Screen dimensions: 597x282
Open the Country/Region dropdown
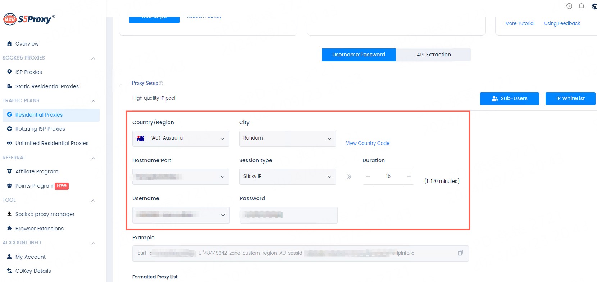pos(181,138)
